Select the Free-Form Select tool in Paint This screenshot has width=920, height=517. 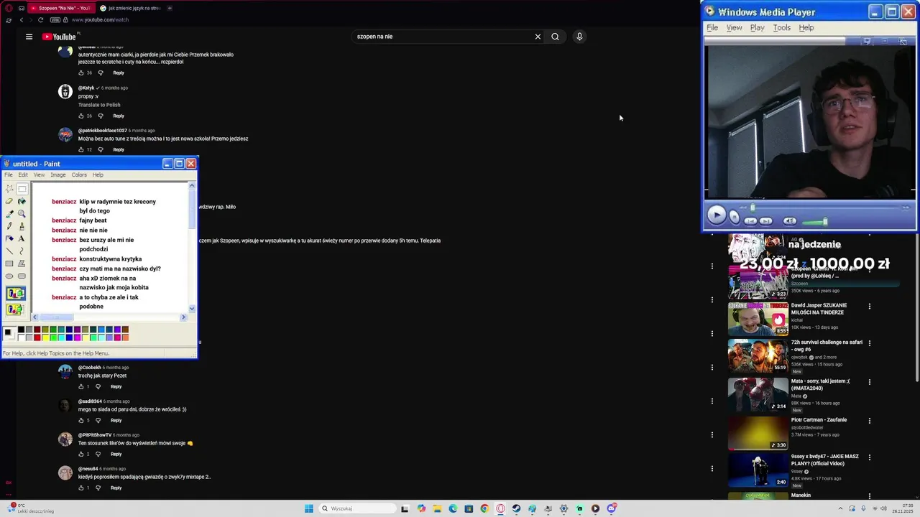click(9, 189)
